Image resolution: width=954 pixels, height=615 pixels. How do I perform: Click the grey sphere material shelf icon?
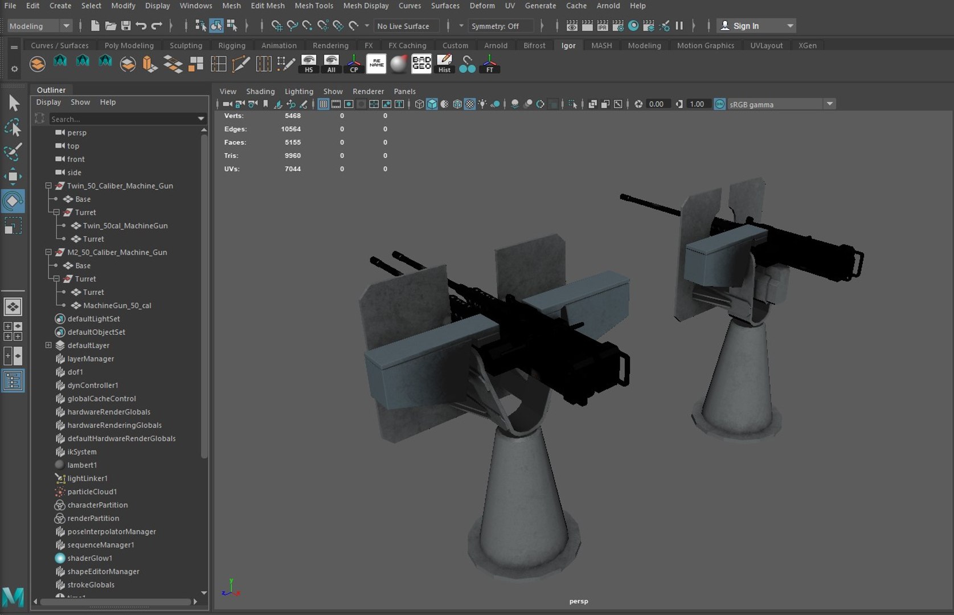pyautogui.click(x=399, y=64)
